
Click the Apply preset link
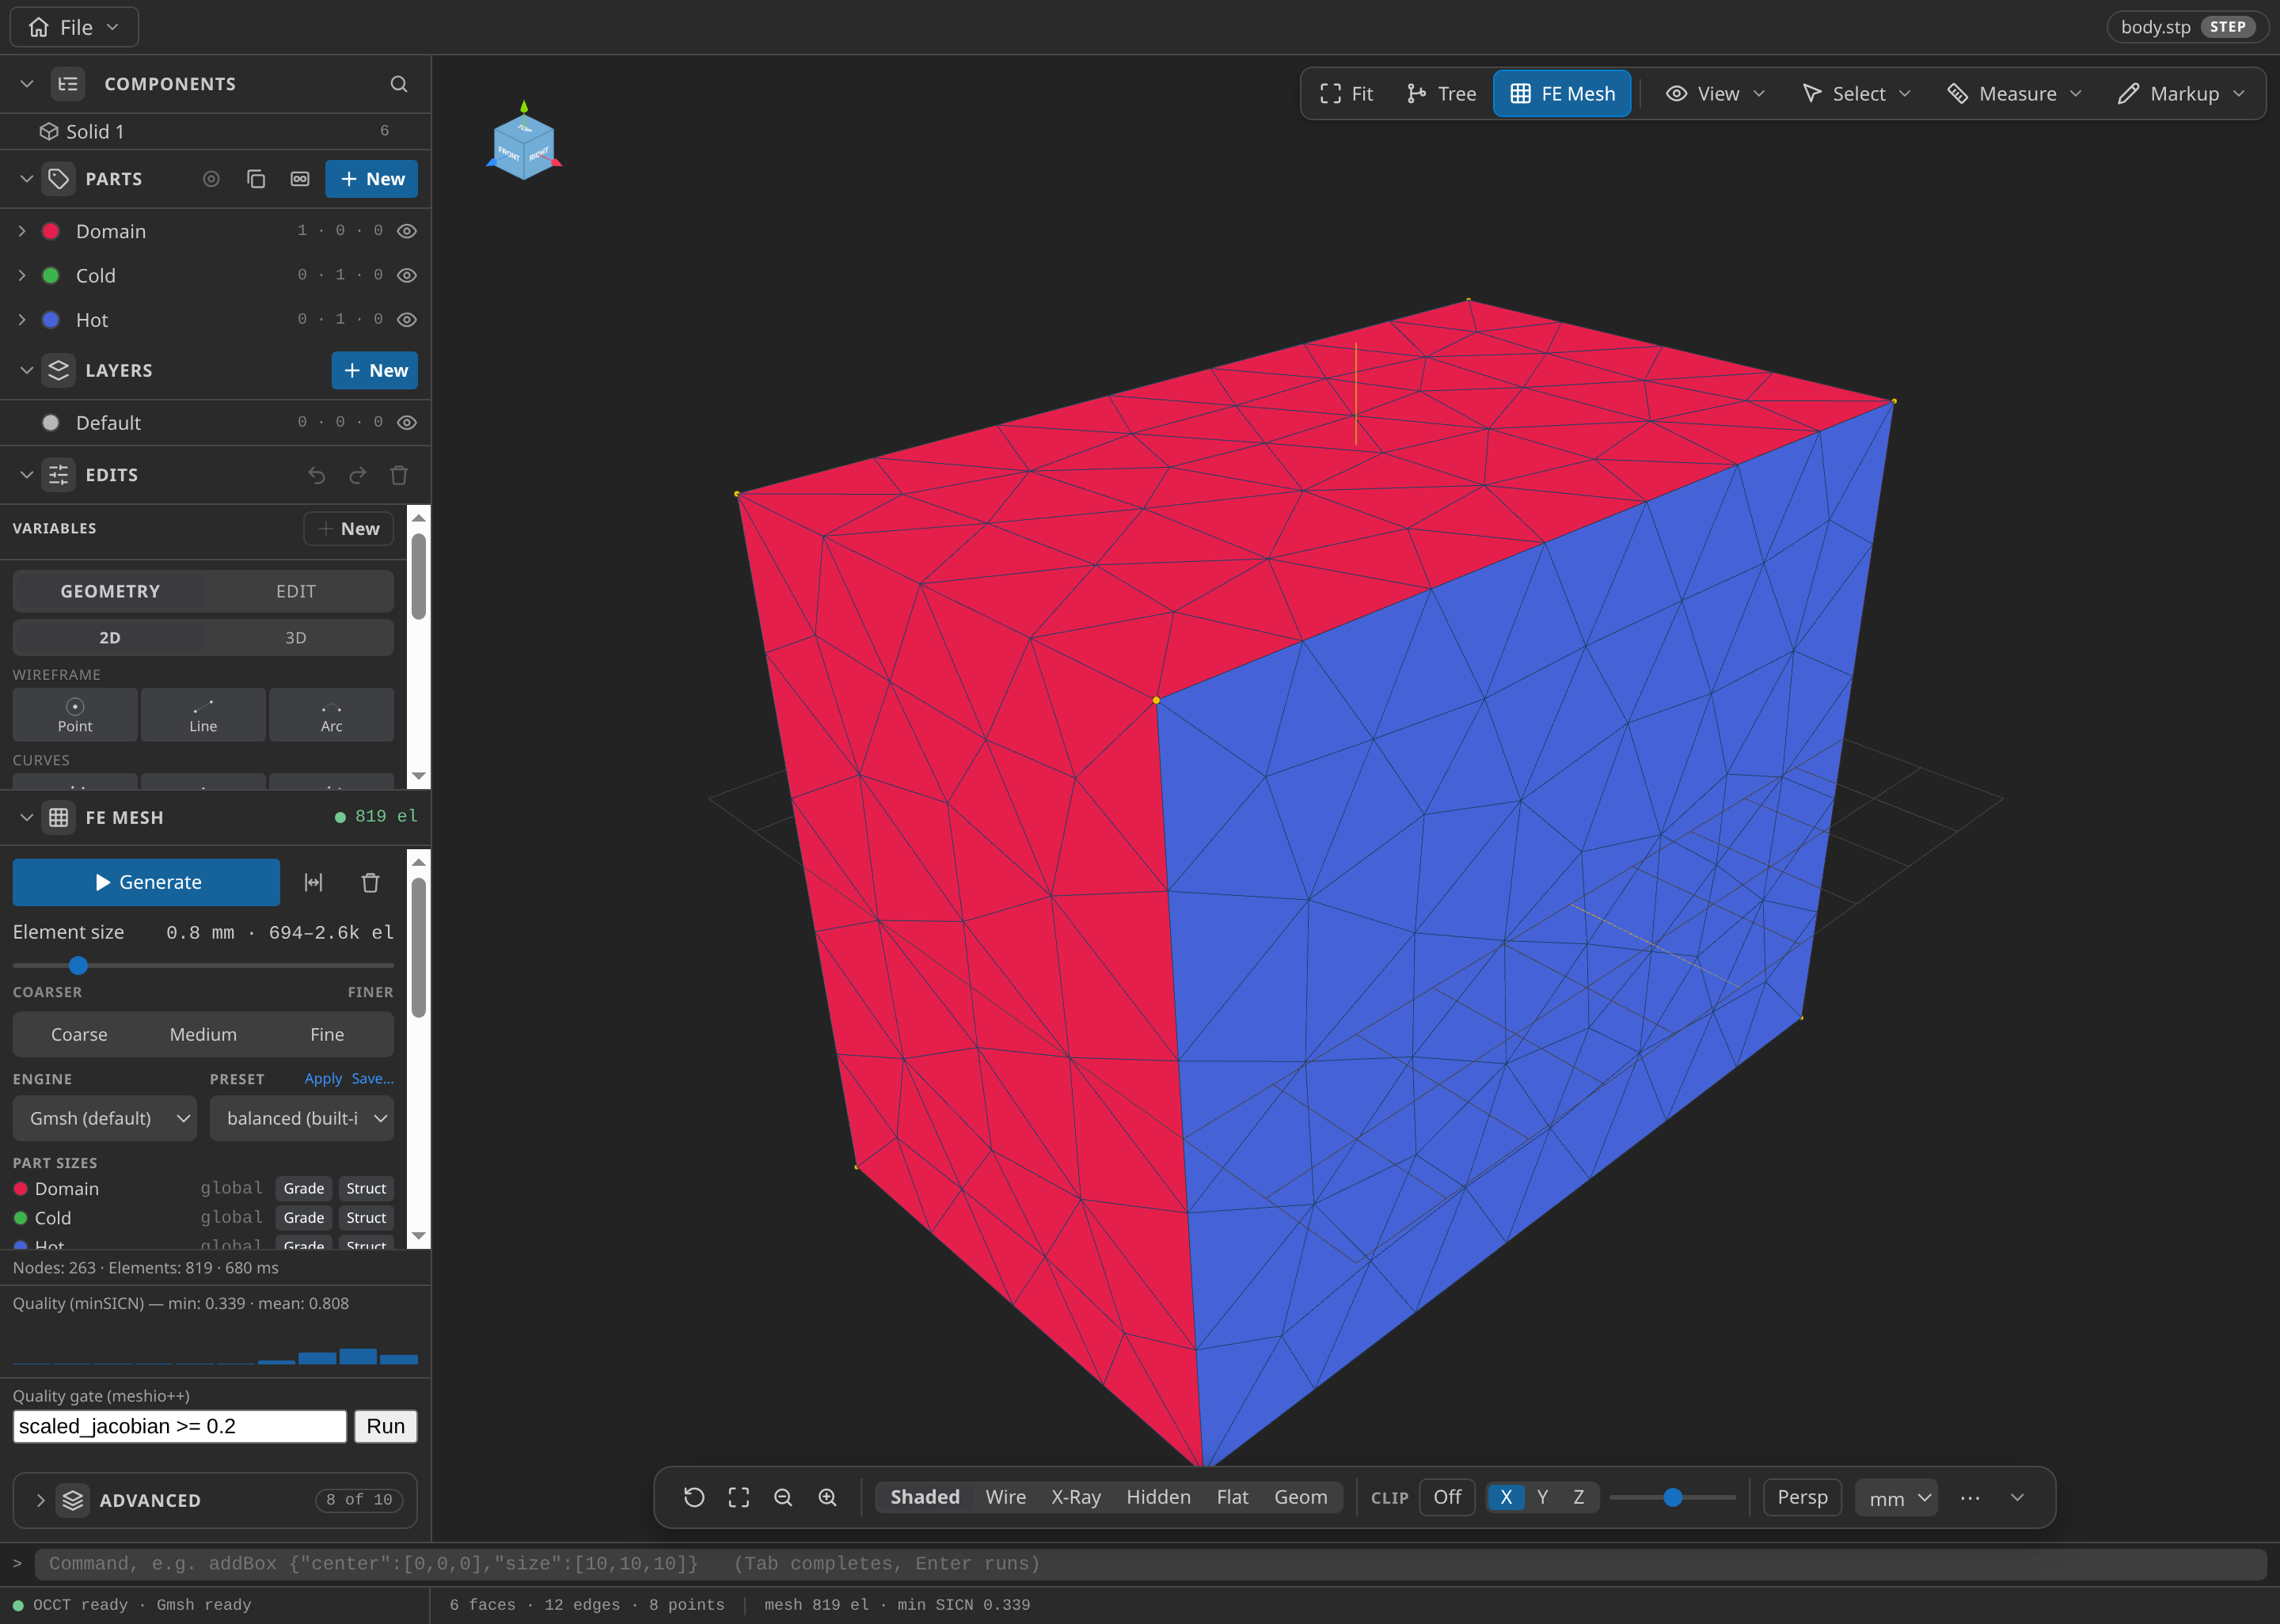[323, 1079]
